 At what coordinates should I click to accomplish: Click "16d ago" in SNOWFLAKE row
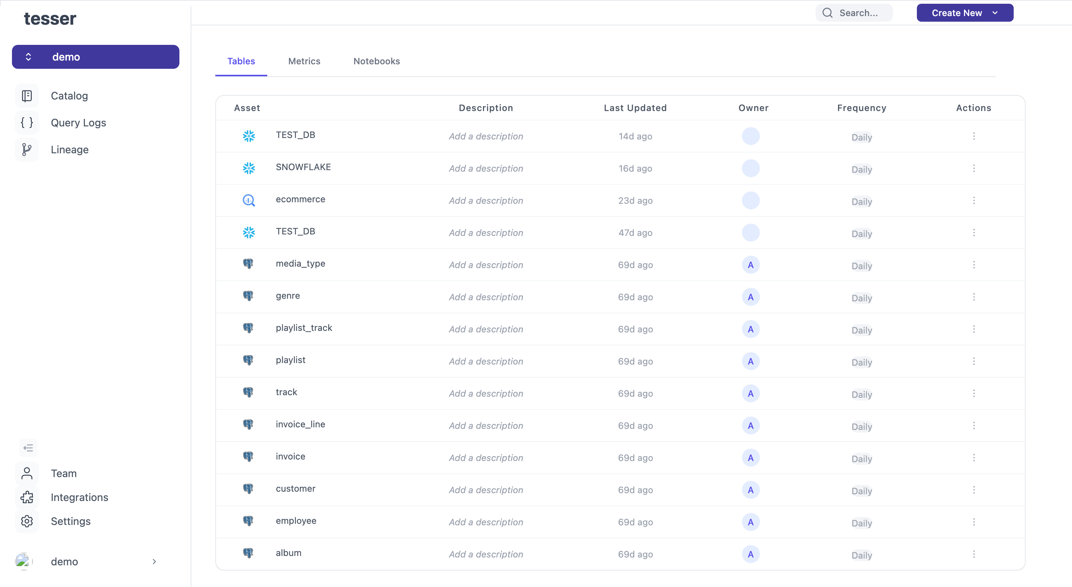pyautogui.click(x=635, y=168)
